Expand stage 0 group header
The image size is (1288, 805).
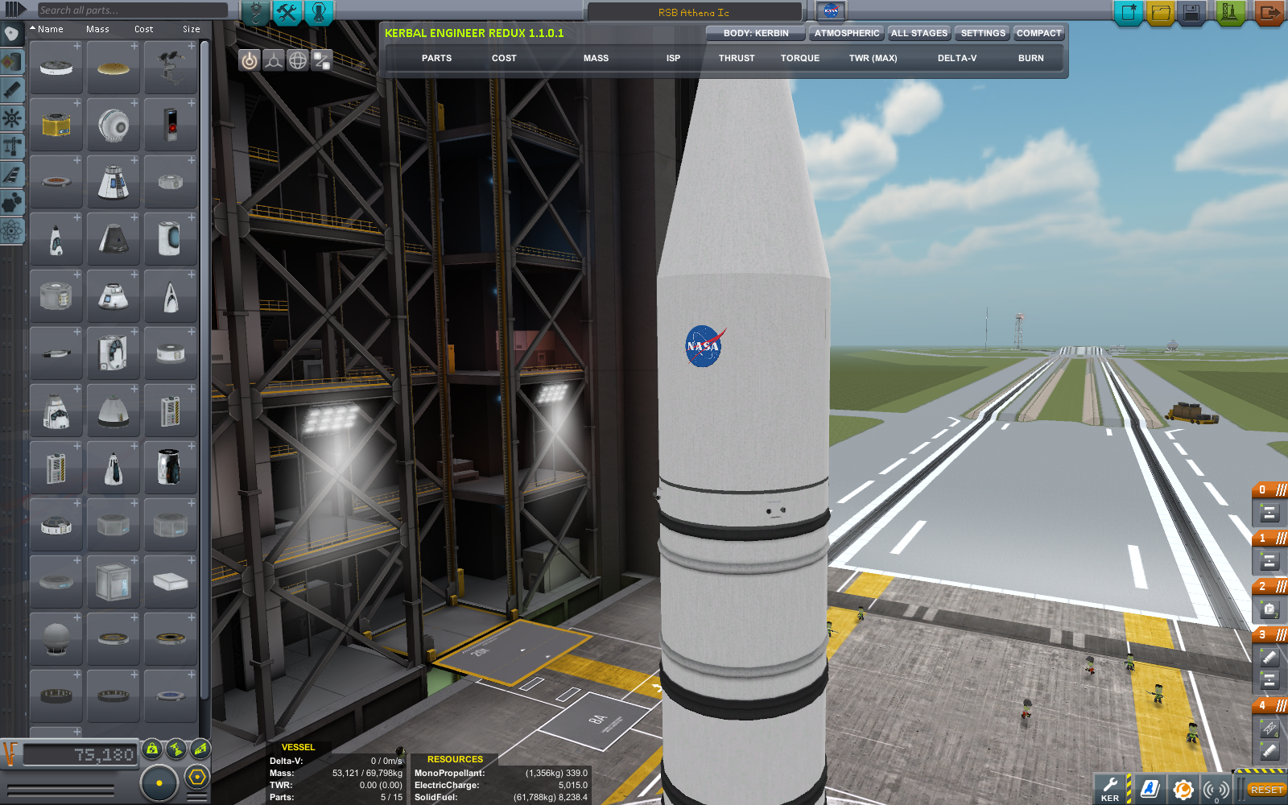click(x=1270, y=489)
